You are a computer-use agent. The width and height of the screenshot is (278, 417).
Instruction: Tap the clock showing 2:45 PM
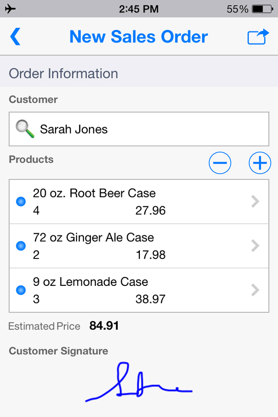click(139, 8)
